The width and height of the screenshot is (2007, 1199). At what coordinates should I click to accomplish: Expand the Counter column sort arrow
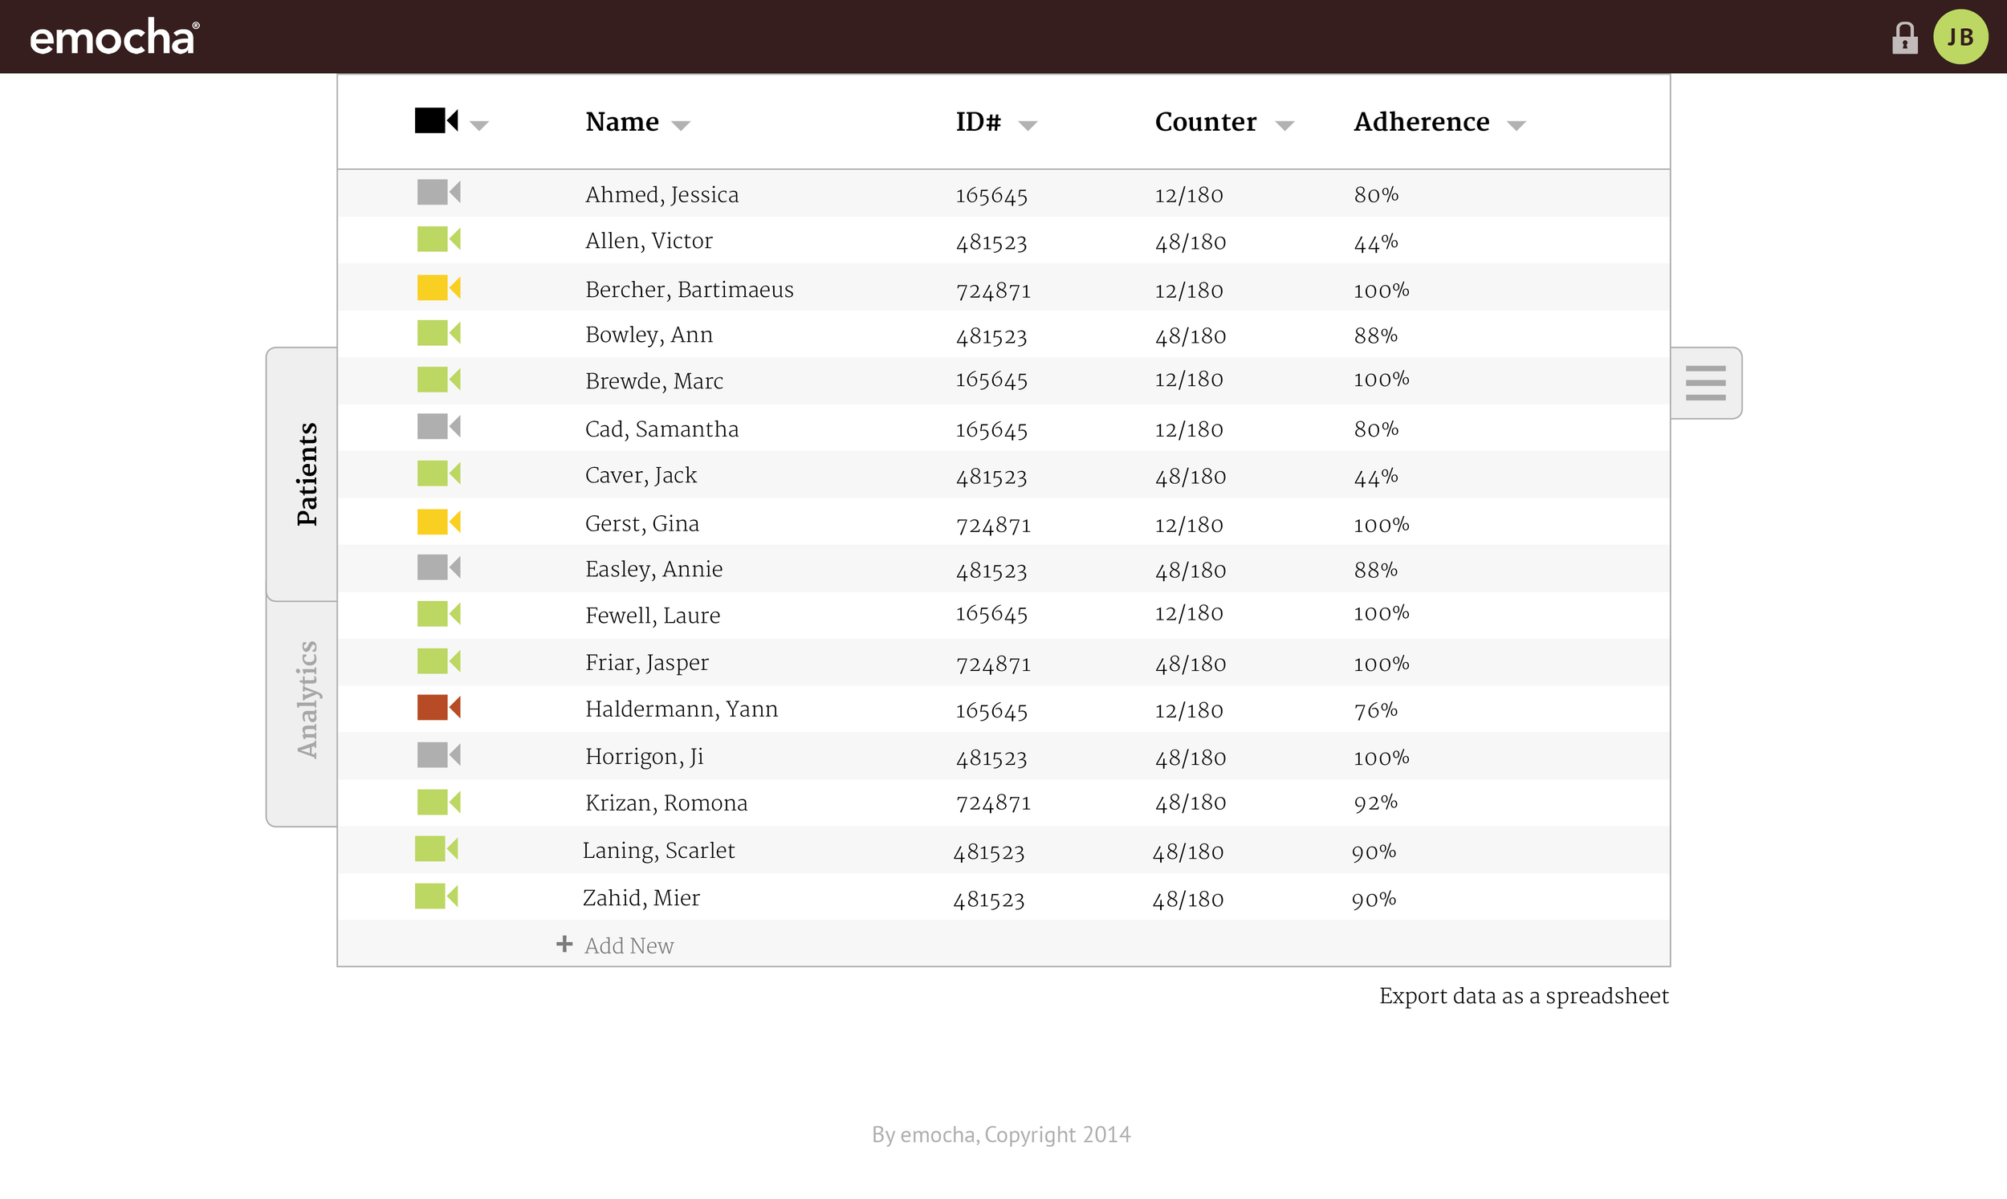click(1284, 125)
